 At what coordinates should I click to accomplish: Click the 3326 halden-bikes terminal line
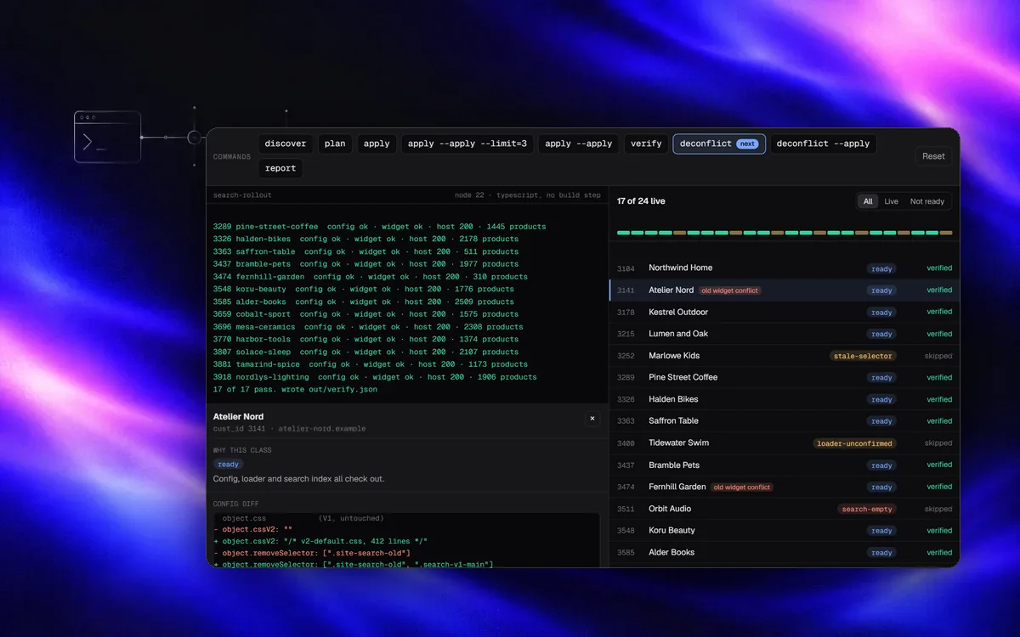(365, 239)
